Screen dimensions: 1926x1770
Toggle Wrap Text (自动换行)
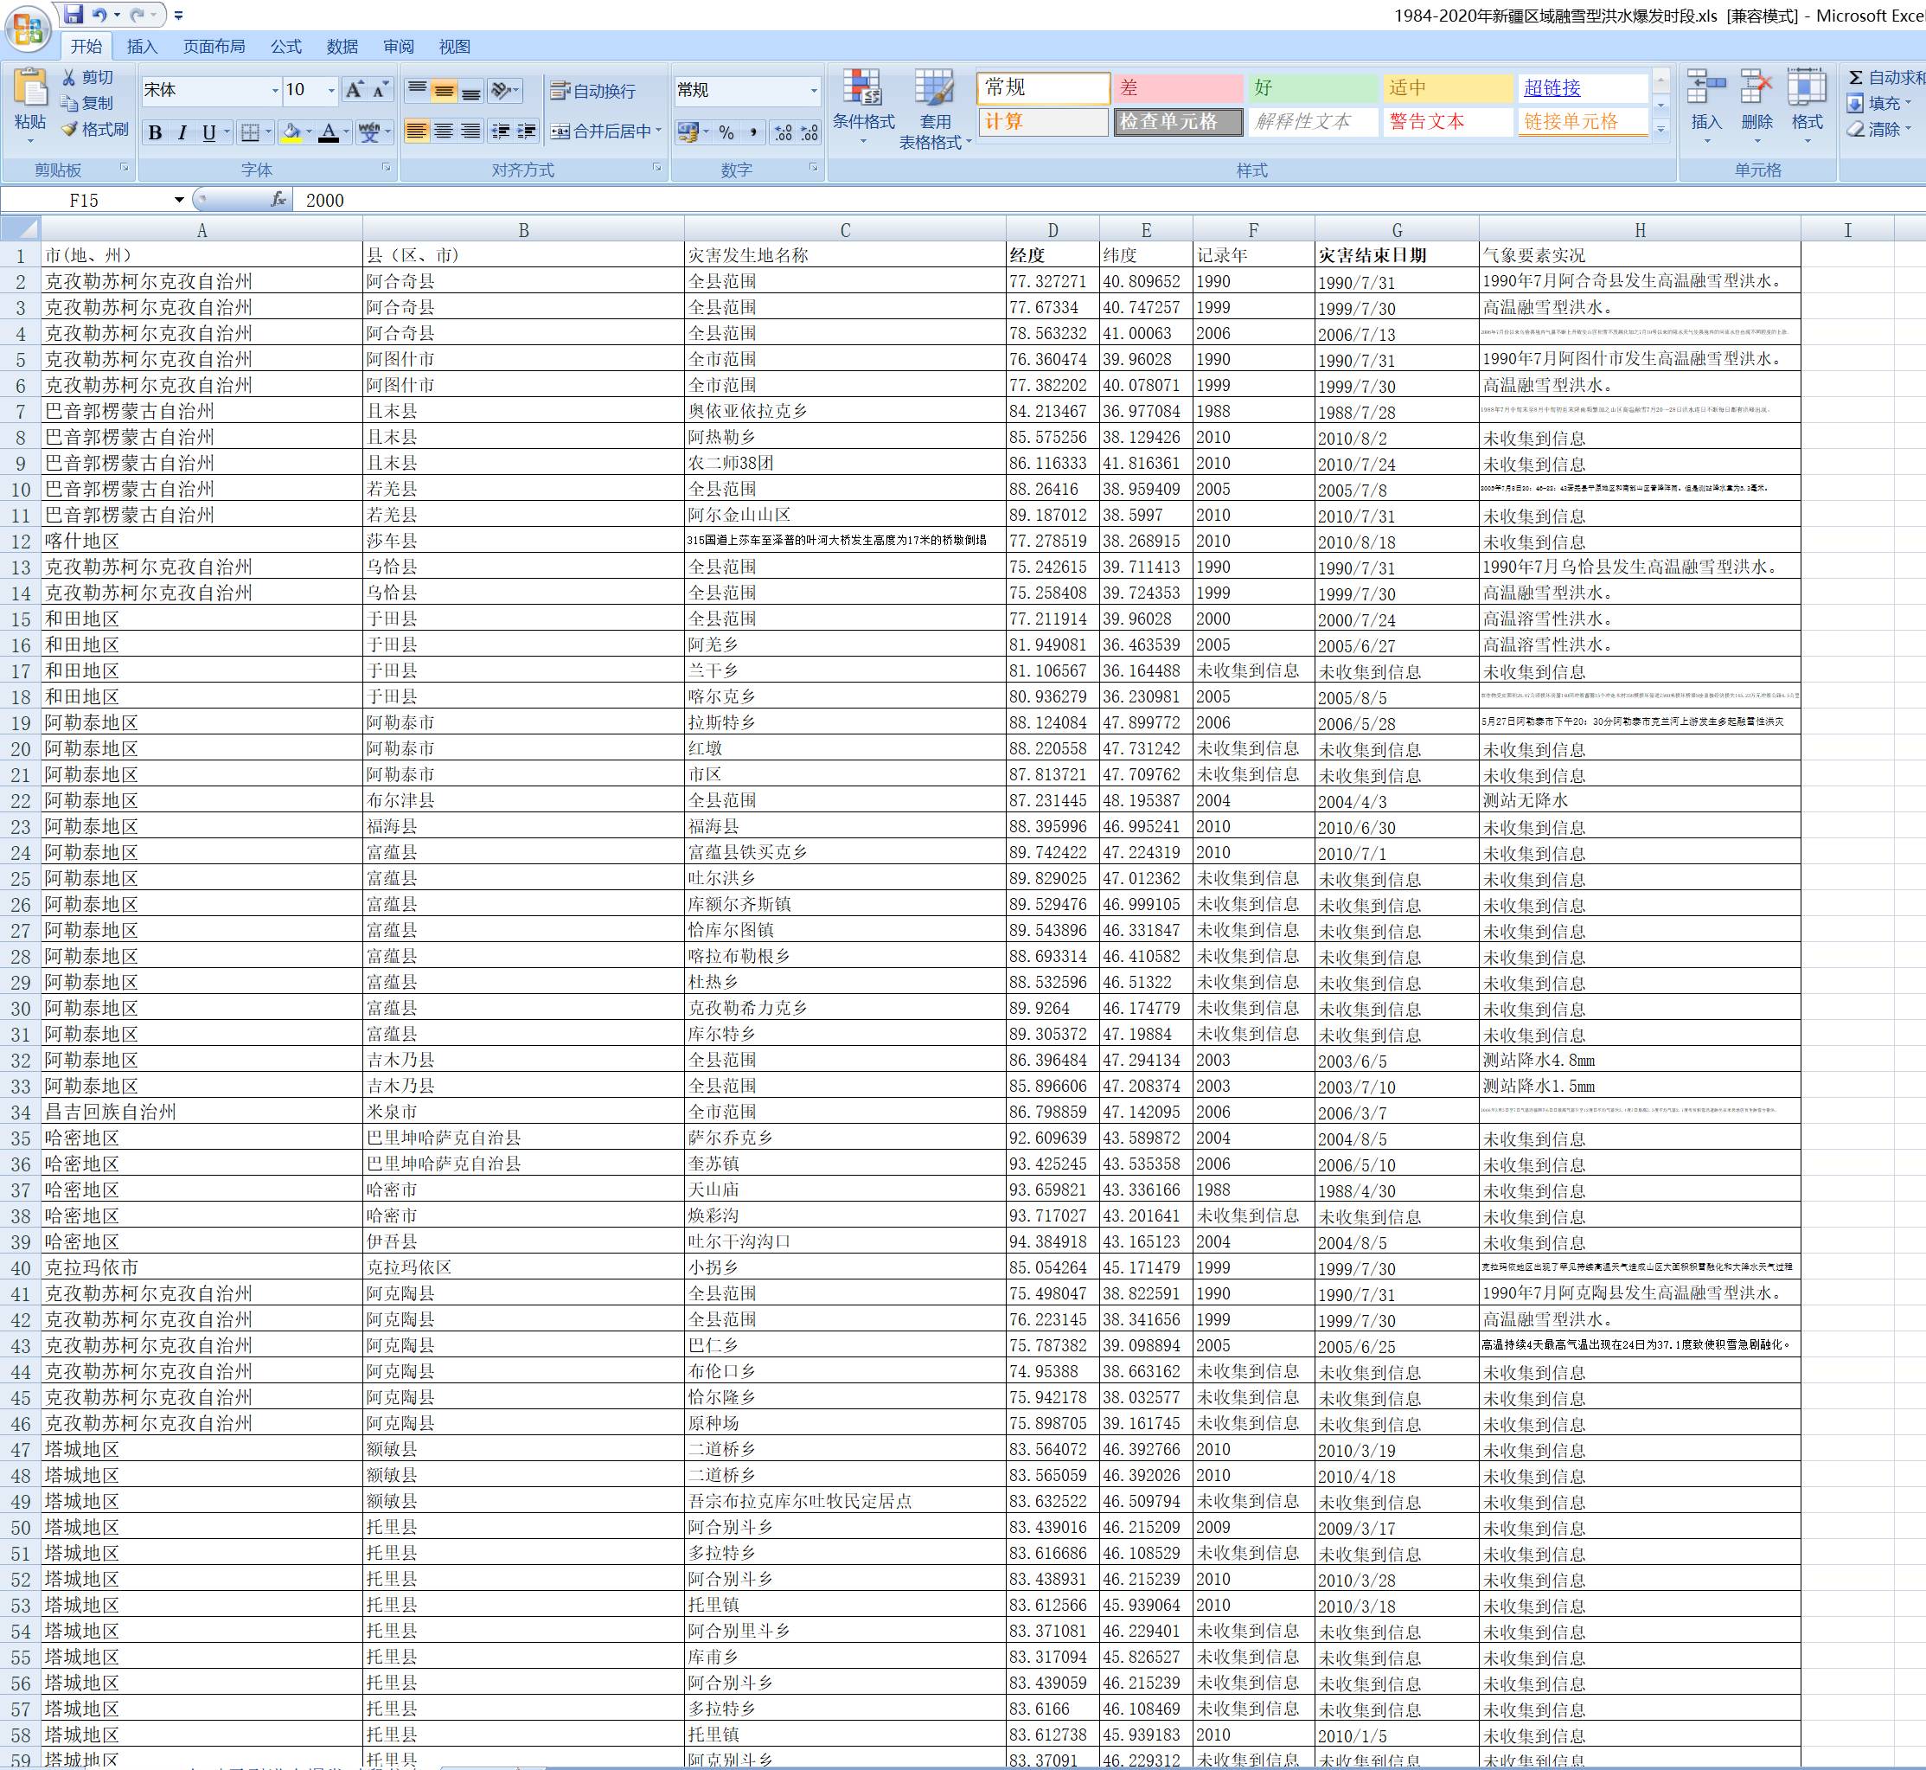593,91
